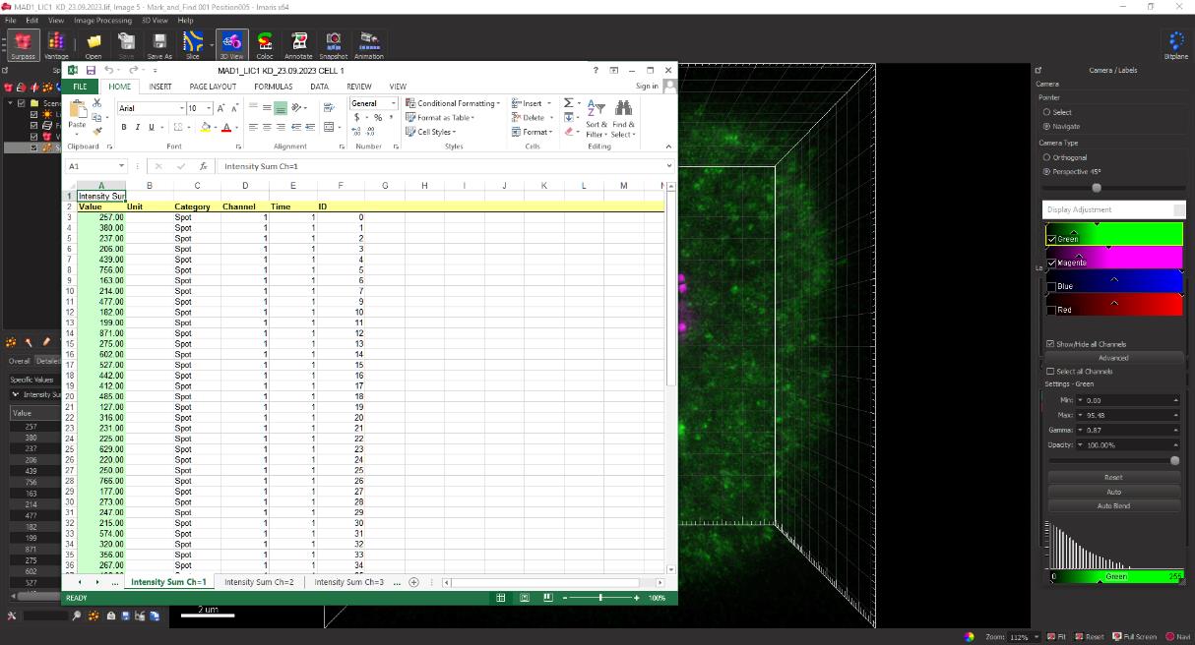Adjust the Opacity slider handle

[x=1174, y=460]
